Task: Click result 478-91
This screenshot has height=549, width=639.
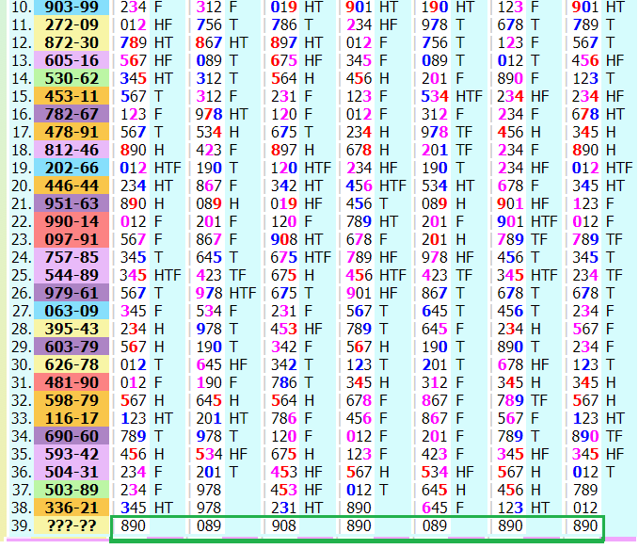Action: tap(72, 132)
